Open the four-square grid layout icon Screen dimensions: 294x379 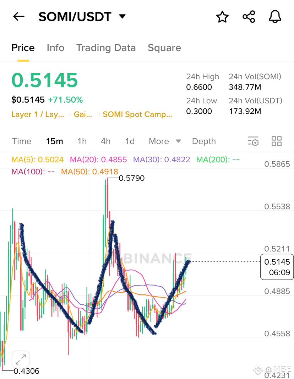276,141
